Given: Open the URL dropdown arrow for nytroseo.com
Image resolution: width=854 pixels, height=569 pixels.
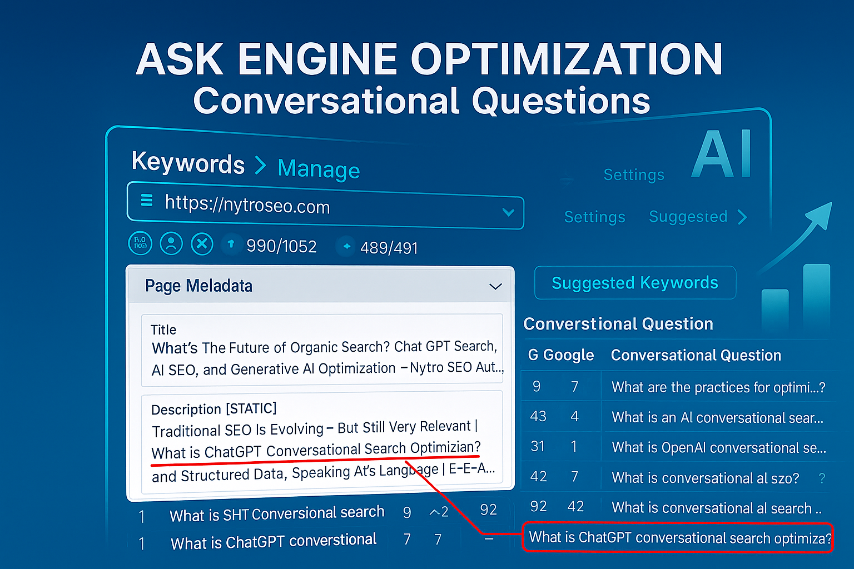Looking at the screenshot, I should click(508, 212).
